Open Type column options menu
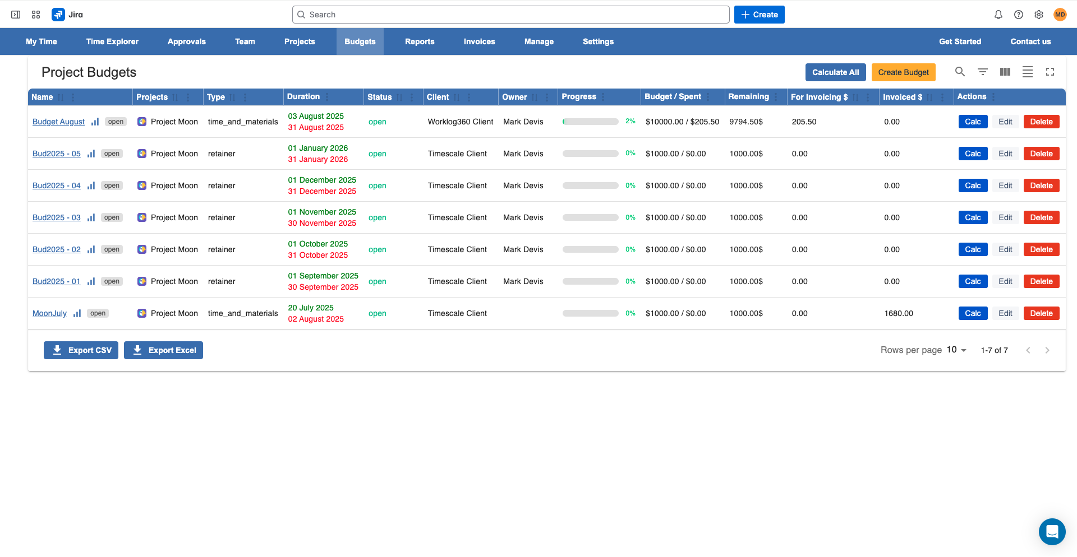The width and height of the screenshot is (1077, 557). [x=245, y=98]
